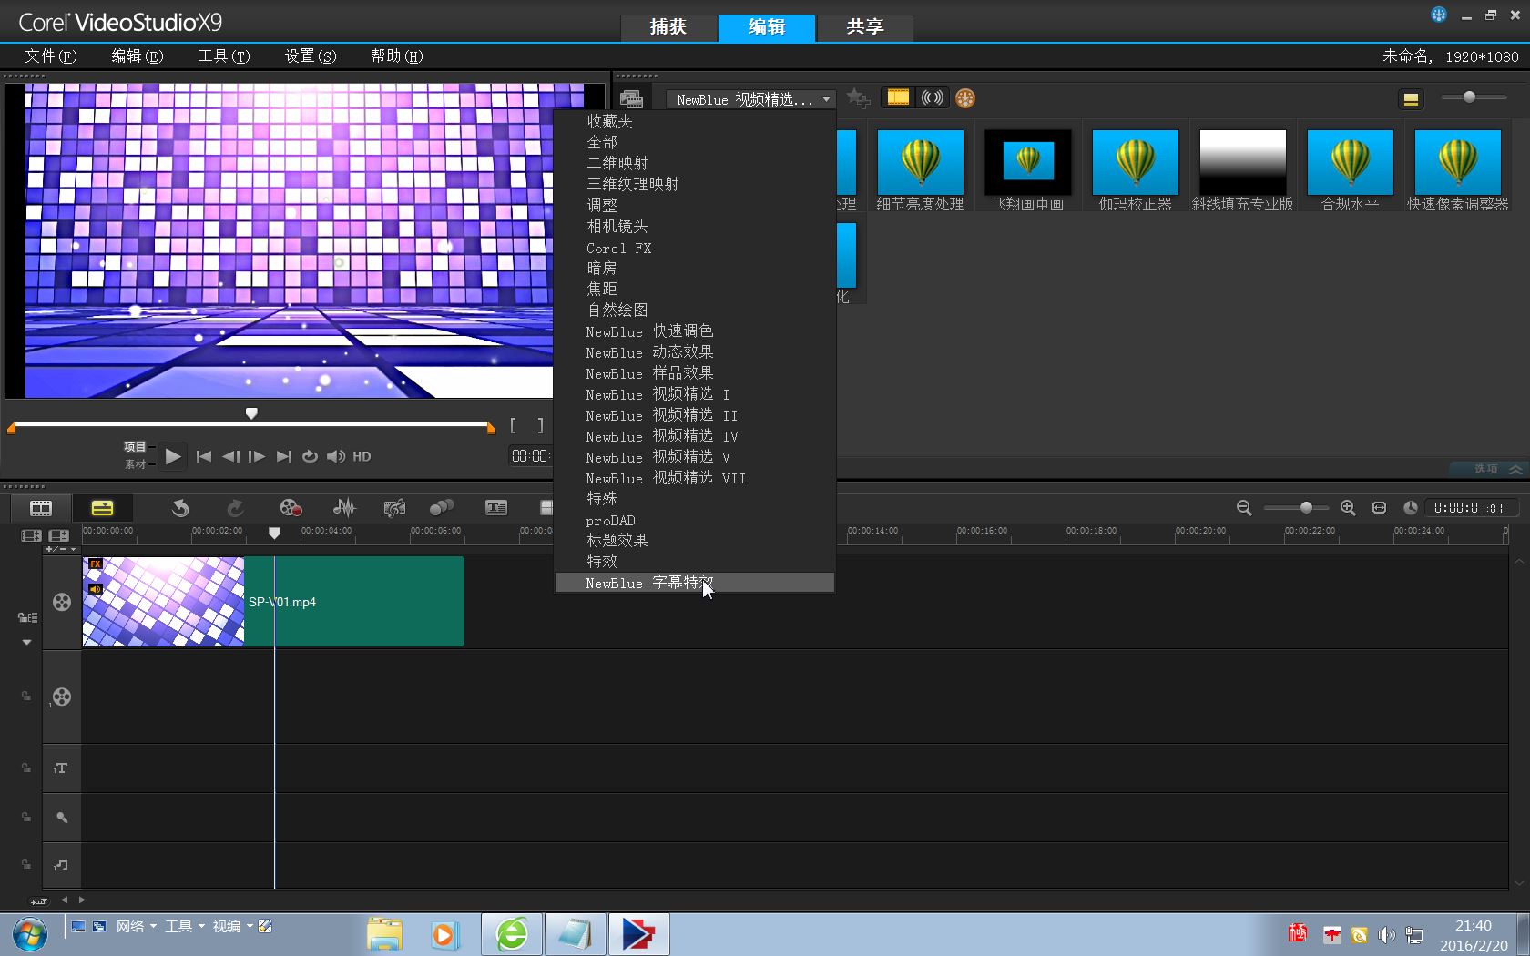
Task: Click preview volume speaker icon
Action: (336, 456)
